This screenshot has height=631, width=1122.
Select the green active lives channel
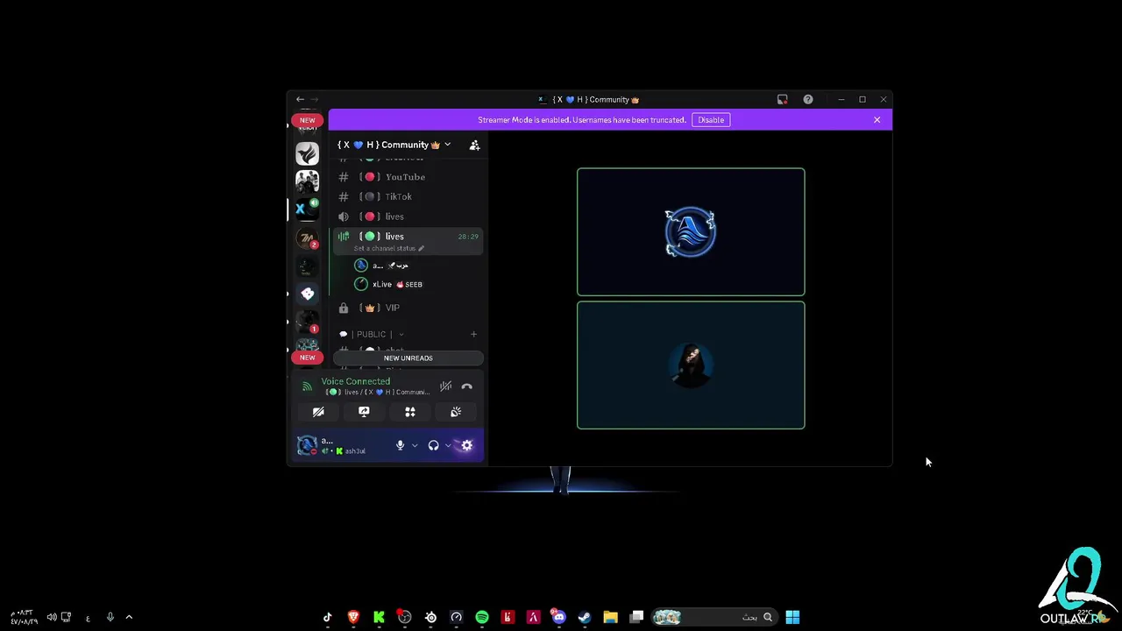(x=408, y=241)
